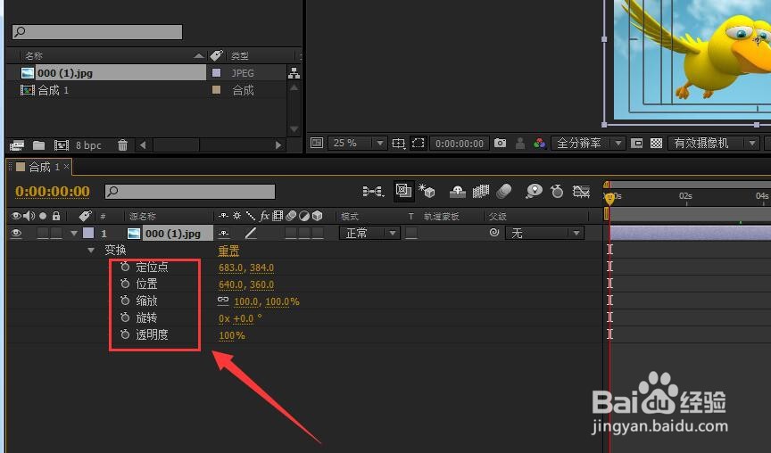Image resolution: width=771 pixels, height=453 pixels.
Task: Toggle quality slash switch on layer 000 (1).jpg
Action: (251, 233)
